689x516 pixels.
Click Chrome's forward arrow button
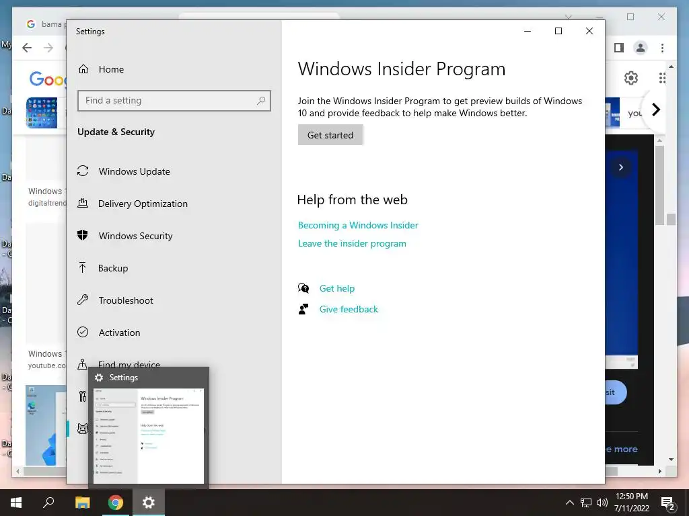(48, 48)
